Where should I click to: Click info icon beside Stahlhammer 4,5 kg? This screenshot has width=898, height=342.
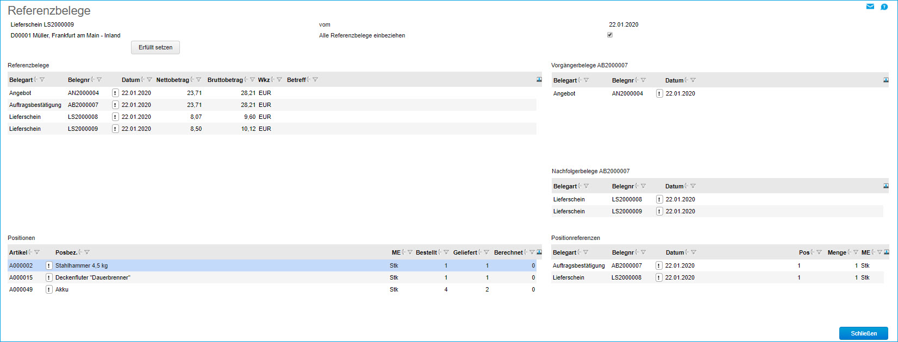(49, 265)
